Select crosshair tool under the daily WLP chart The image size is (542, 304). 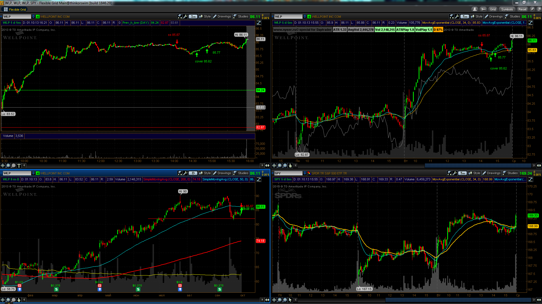pyautogui.click(x=3, y=300)
